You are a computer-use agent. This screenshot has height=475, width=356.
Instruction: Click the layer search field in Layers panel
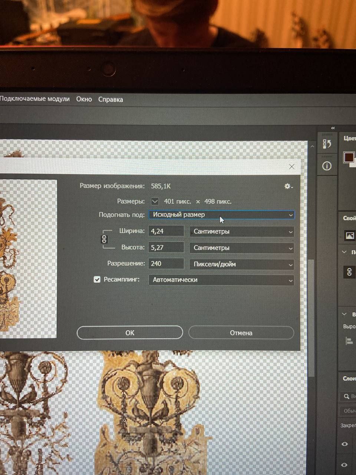(348, 396)
